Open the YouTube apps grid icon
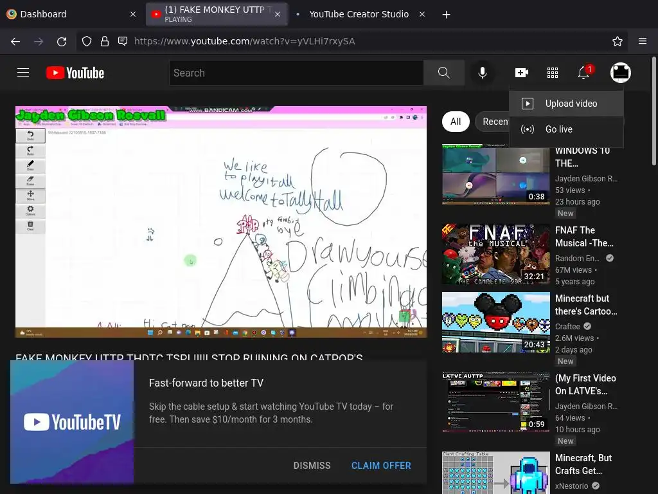Screen dimensions: 658x494 [553, 73]
